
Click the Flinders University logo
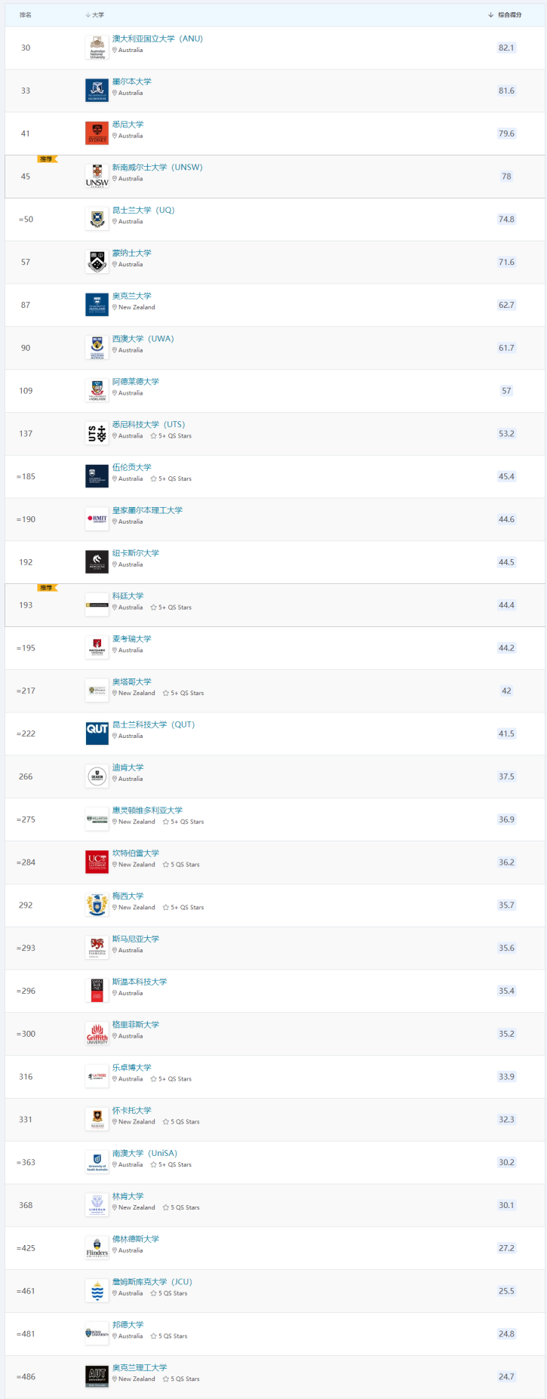[x=97, y=1248]
